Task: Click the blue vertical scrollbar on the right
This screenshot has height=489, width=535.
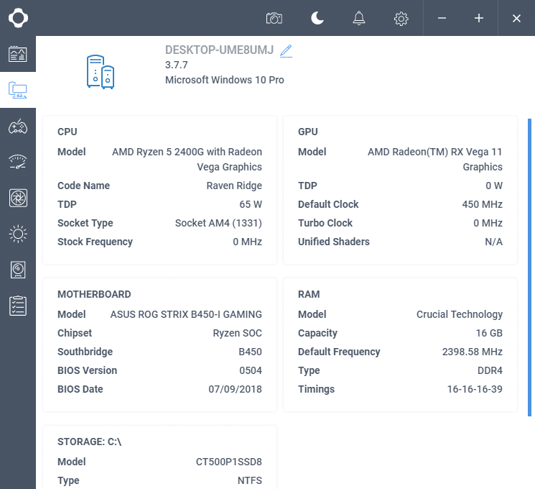Action: (530, 266)
